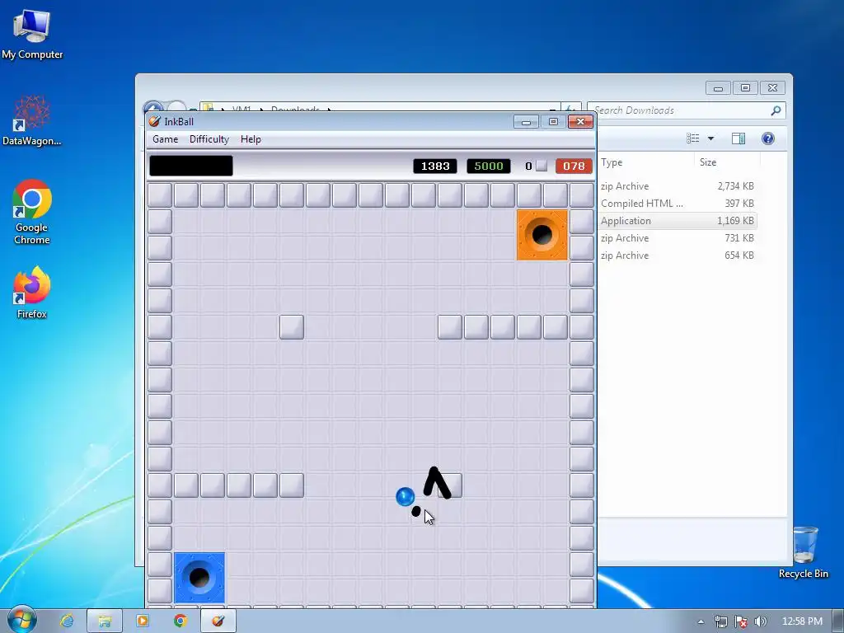This screenshot has height=633, width=844.
Task: Open File Explorer taskbar button
Action: [105, 621]
